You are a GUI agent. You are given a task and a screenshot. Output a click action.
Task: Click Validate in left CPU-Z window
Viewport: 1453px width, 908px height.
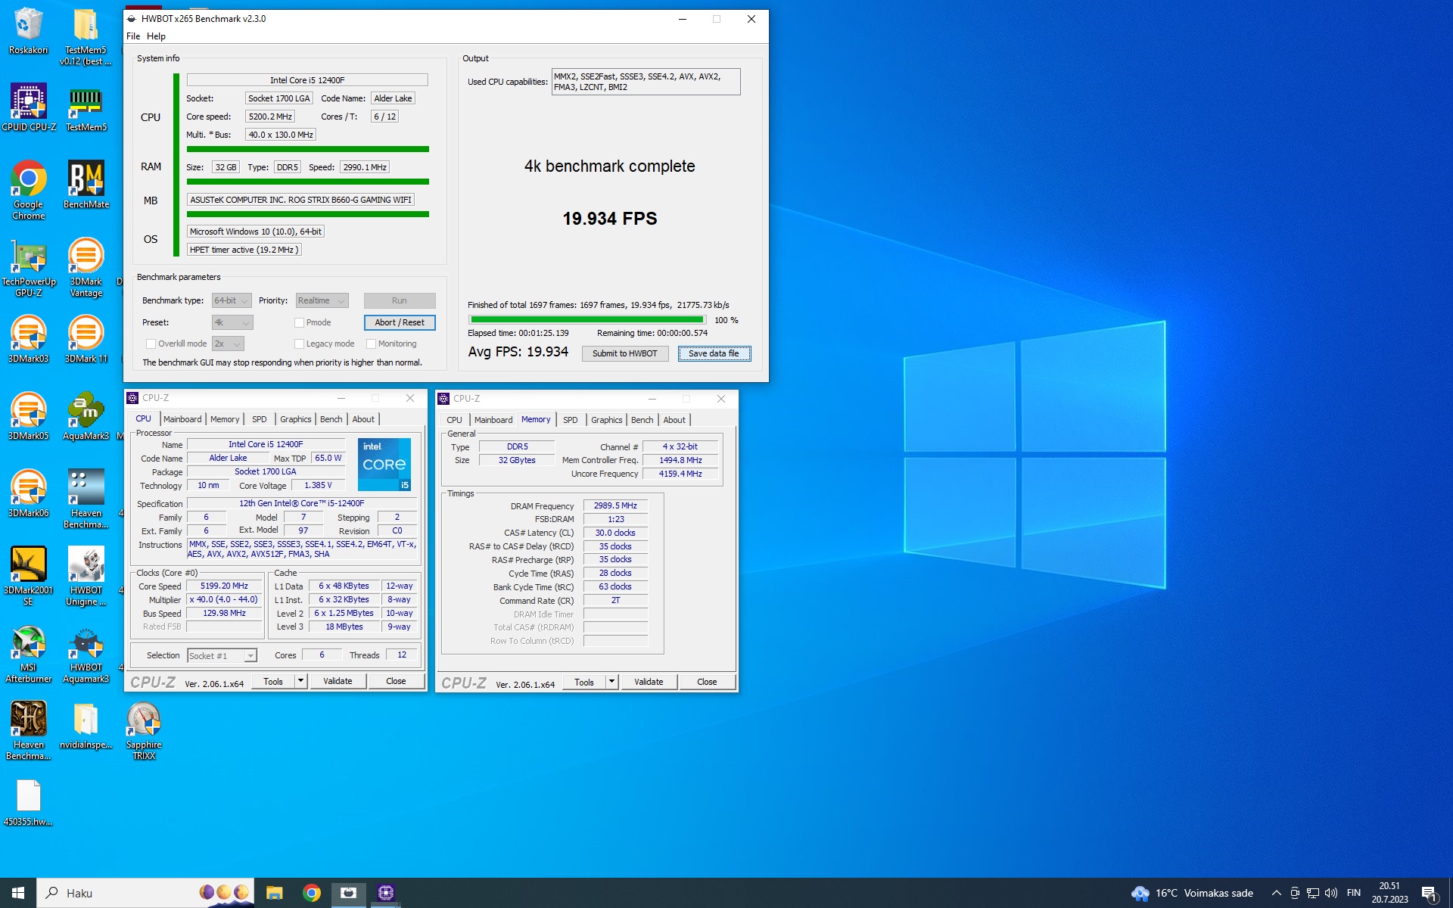click(338, 681)
